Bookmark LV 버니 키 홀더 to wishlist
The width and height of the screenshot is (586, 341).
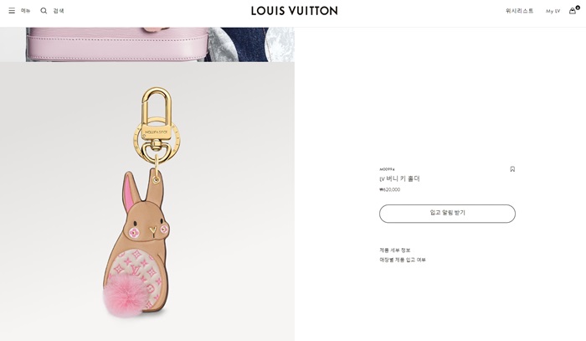(512, 169)
